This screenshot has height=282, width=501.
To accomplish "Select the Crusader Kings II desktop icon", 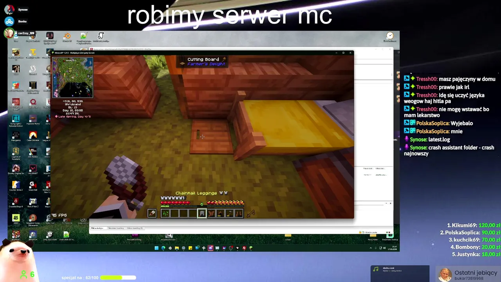I will 16,202.
